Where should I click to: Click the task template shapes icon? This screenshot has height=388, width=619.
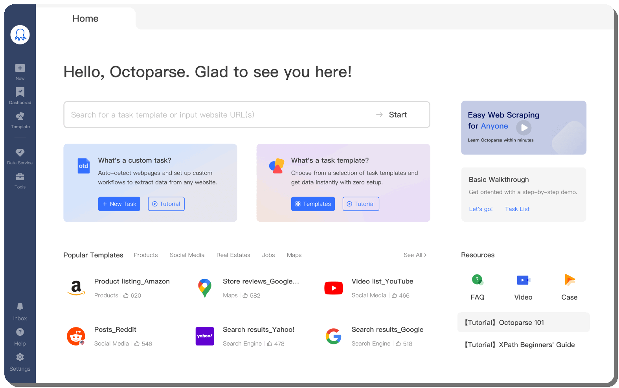277,166
